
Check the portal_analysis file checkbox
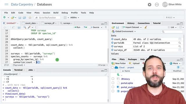[113, 87]
